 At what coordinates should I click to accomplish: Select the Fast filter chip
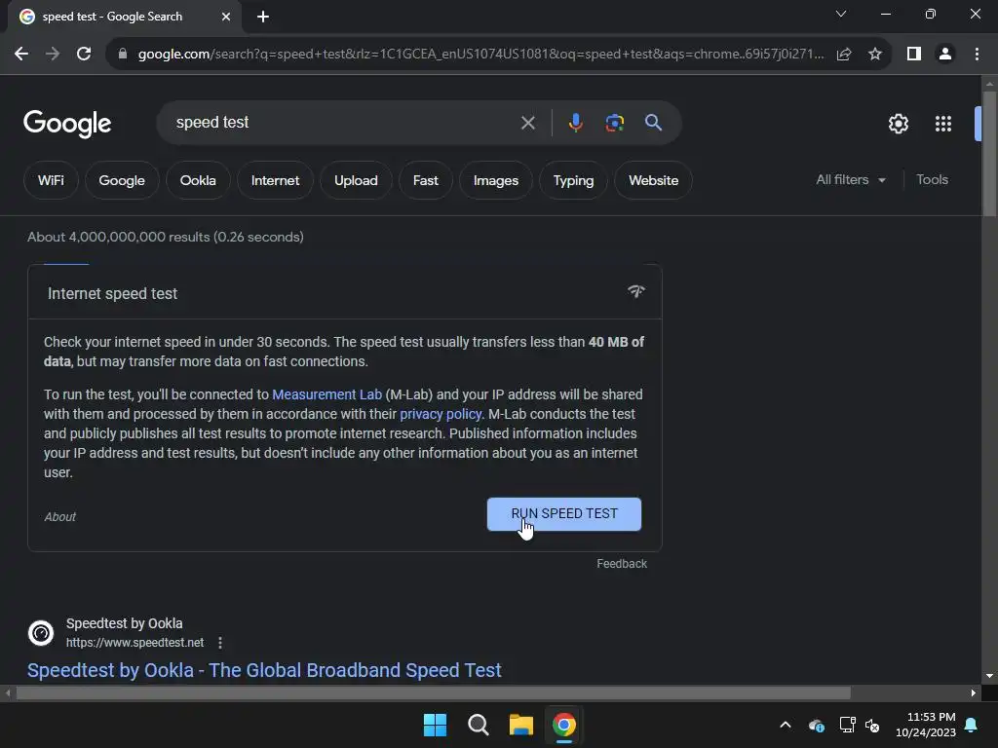[x=425, y=180]
